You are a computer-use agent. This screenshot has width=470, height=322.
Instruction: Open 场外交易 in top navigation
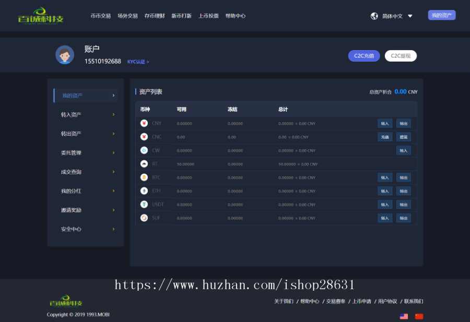point(128,16)
